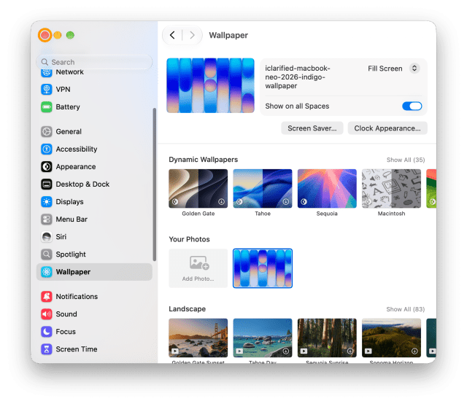Image resolution: width=467 pixels, height=404 pixels.
Task: Click the purple Focus moon icon
Action: pyautogui.click(x=47, y=332)
